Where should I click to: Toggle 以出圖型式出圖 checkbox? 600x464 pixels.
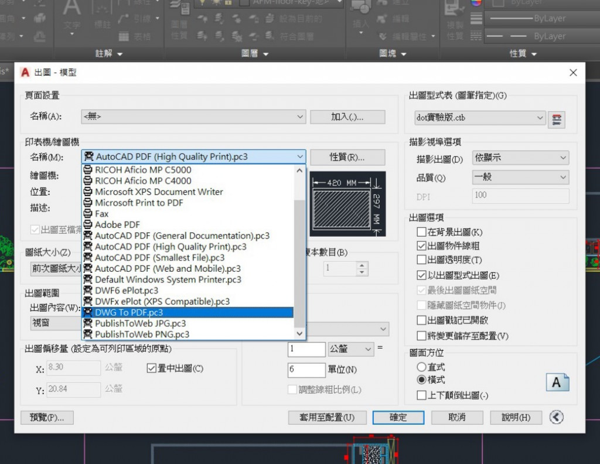[421, 275]
